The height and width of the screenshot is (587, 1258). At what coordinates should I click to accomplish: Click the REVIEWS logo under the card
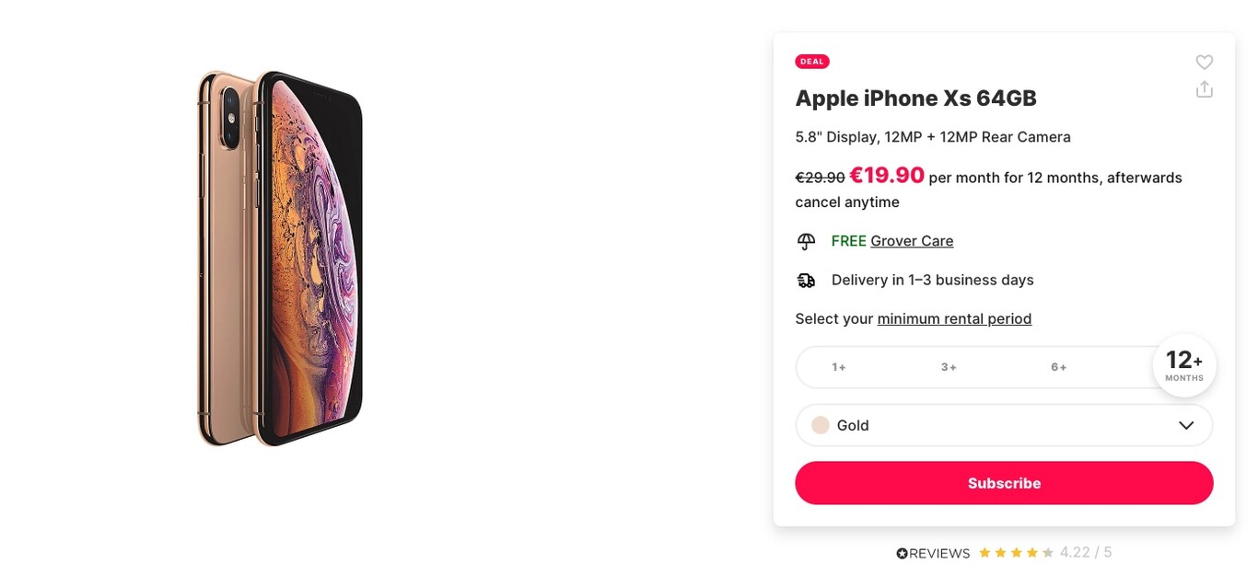(933, 553)
